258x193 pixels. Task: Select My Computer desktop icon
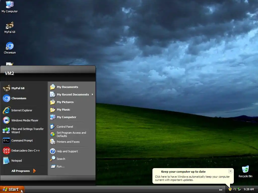pyautogui.click(x=10, y=7)
